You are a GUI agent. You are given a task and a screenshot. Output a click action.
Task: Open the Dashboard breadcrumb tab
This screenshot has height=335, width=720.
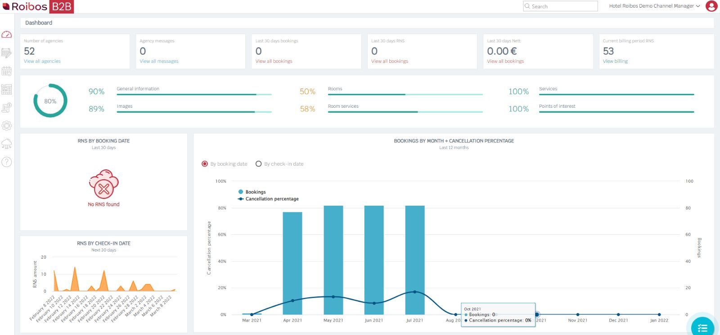pos(39,23)
